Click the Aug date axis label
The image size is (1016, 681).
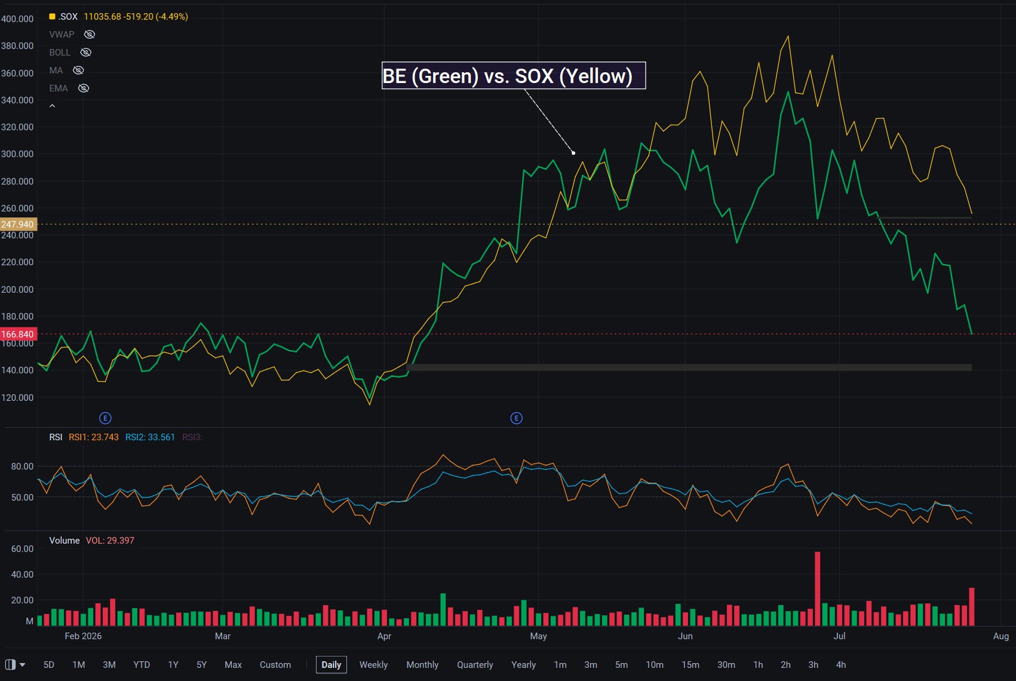[1001, 636]
